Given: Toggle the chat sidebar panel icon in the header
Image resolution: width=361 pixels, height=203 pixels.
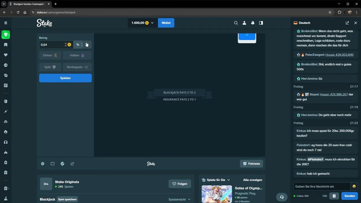Looking at the screenshot, I should coord(261,23).
